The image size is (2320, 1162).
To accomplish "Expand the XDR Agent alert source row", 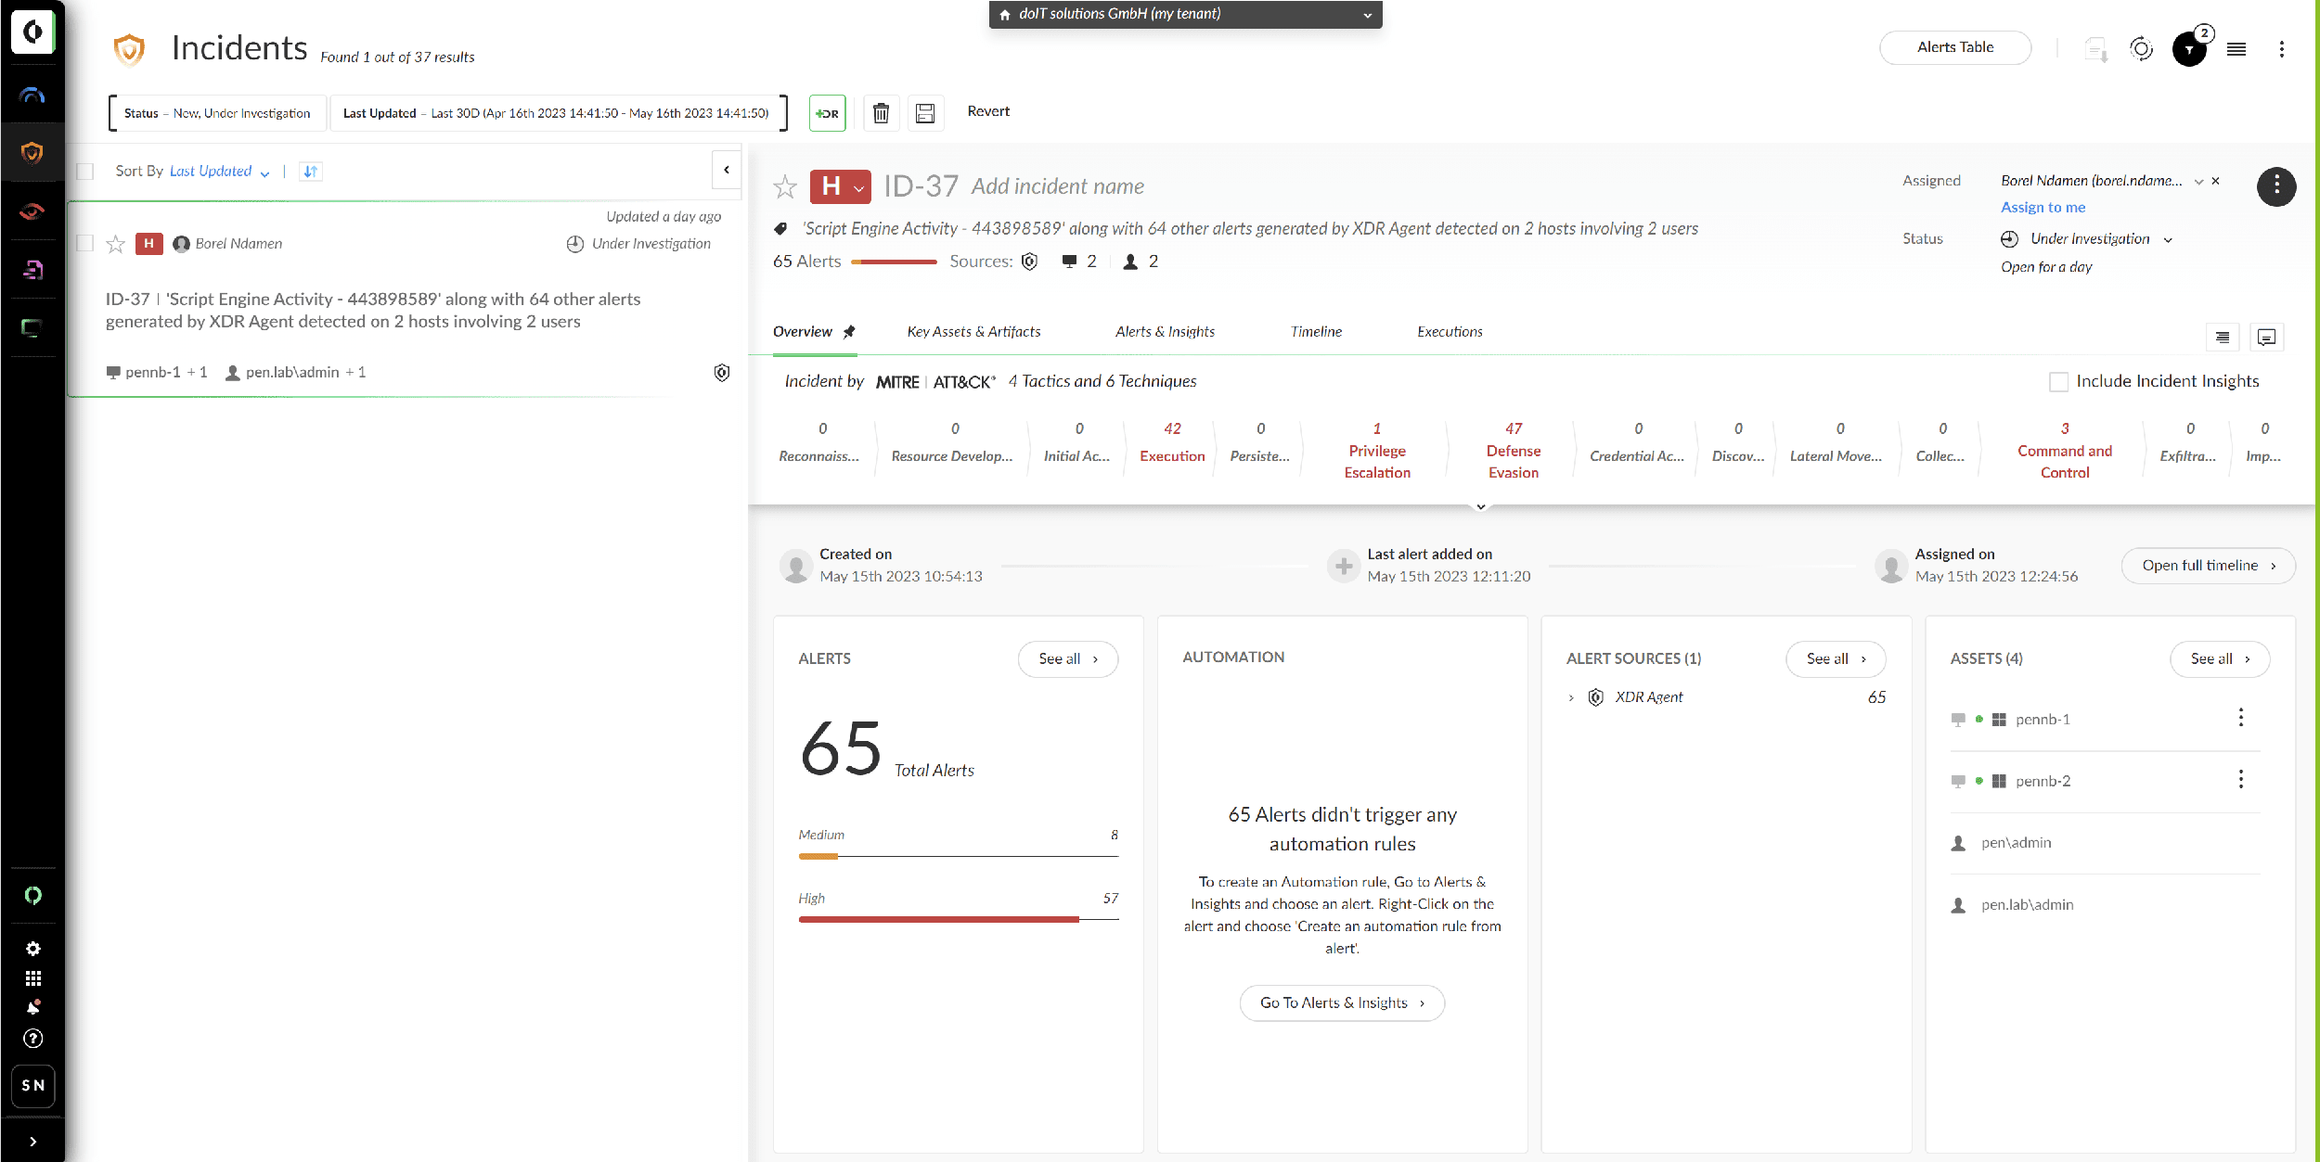I will pos(1571,697).
